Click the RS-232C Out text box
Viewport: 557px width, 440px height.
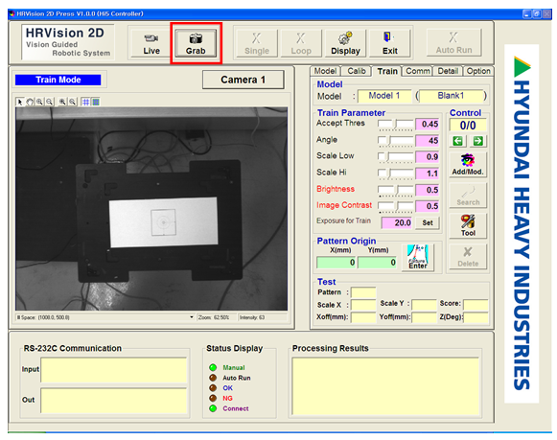(x=114, y=401)
